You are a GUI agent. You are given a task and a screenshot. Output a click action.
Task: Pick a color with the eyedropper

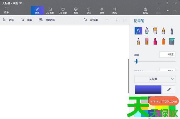169,90
